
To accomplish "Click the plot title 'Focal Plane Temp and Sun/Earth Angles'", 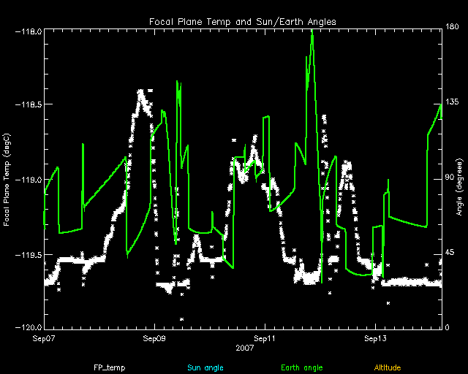I will click(x=242, y=22).
